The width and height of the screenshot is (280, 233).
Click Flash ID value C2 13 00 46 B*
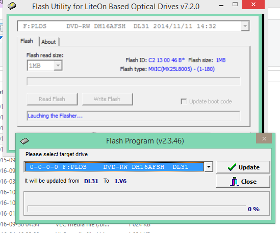(166, 60)
